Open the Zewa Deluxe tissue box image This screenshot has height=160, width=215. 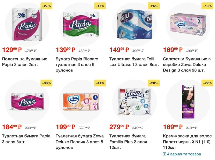point(188,24)
